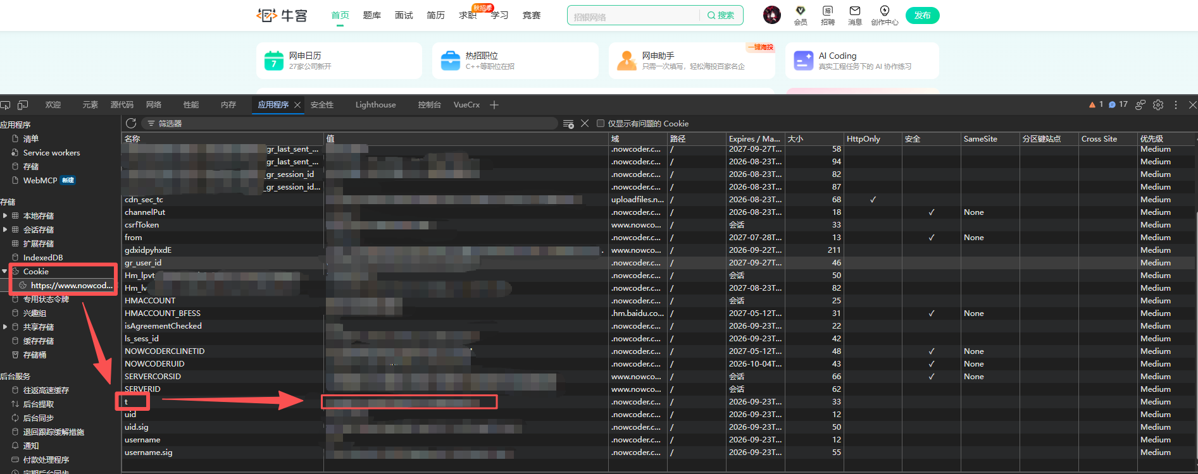Sort by the Expires / Max-Age column header
1198x474 pixels.
(x=755, y=139)
